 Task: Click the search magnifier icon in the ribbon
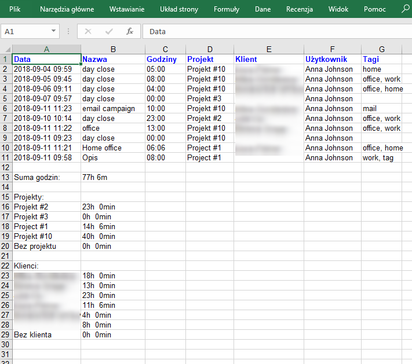(405, 9)
